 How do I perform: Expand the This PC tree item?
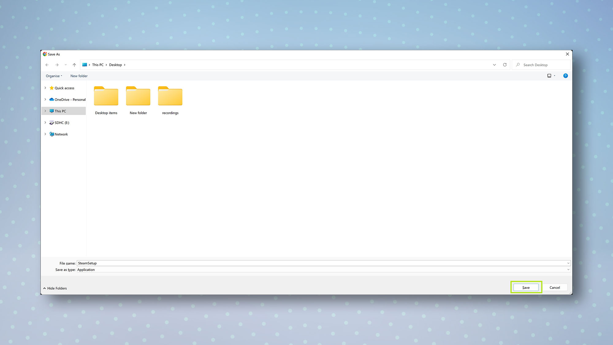coord(45,111)
